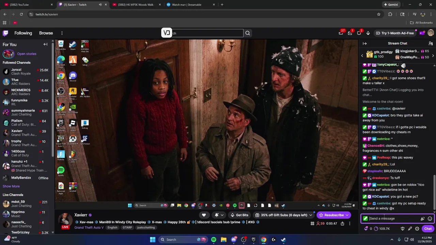The image size is (436, 245).
Task: Click the English stream tag
Action: click(112, 228)
